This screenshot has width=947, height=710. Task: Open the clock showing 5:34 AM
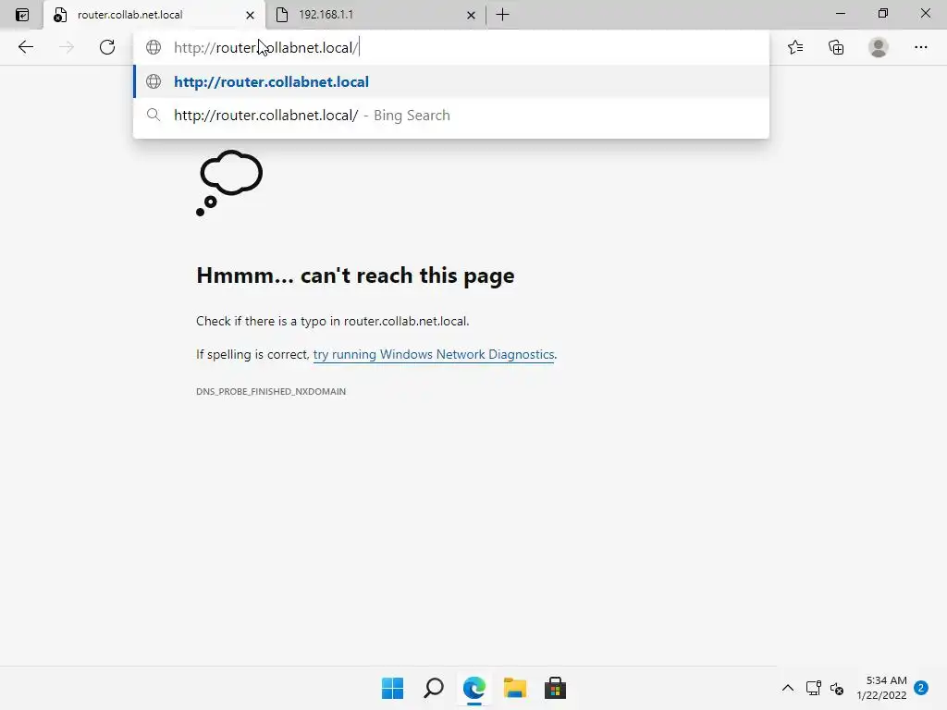881,688
